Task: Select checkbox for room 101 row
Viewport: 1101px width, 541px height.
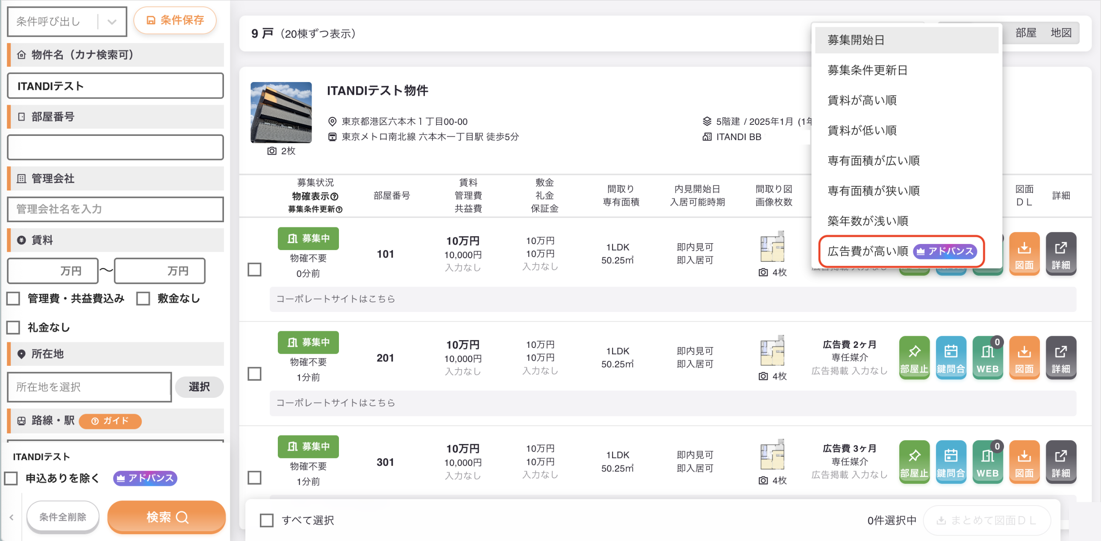Action: 255,270
